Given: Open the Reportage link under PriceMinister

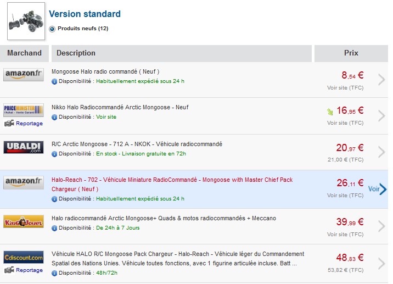Looking at the screenshot, I should [x=29, y=124].
